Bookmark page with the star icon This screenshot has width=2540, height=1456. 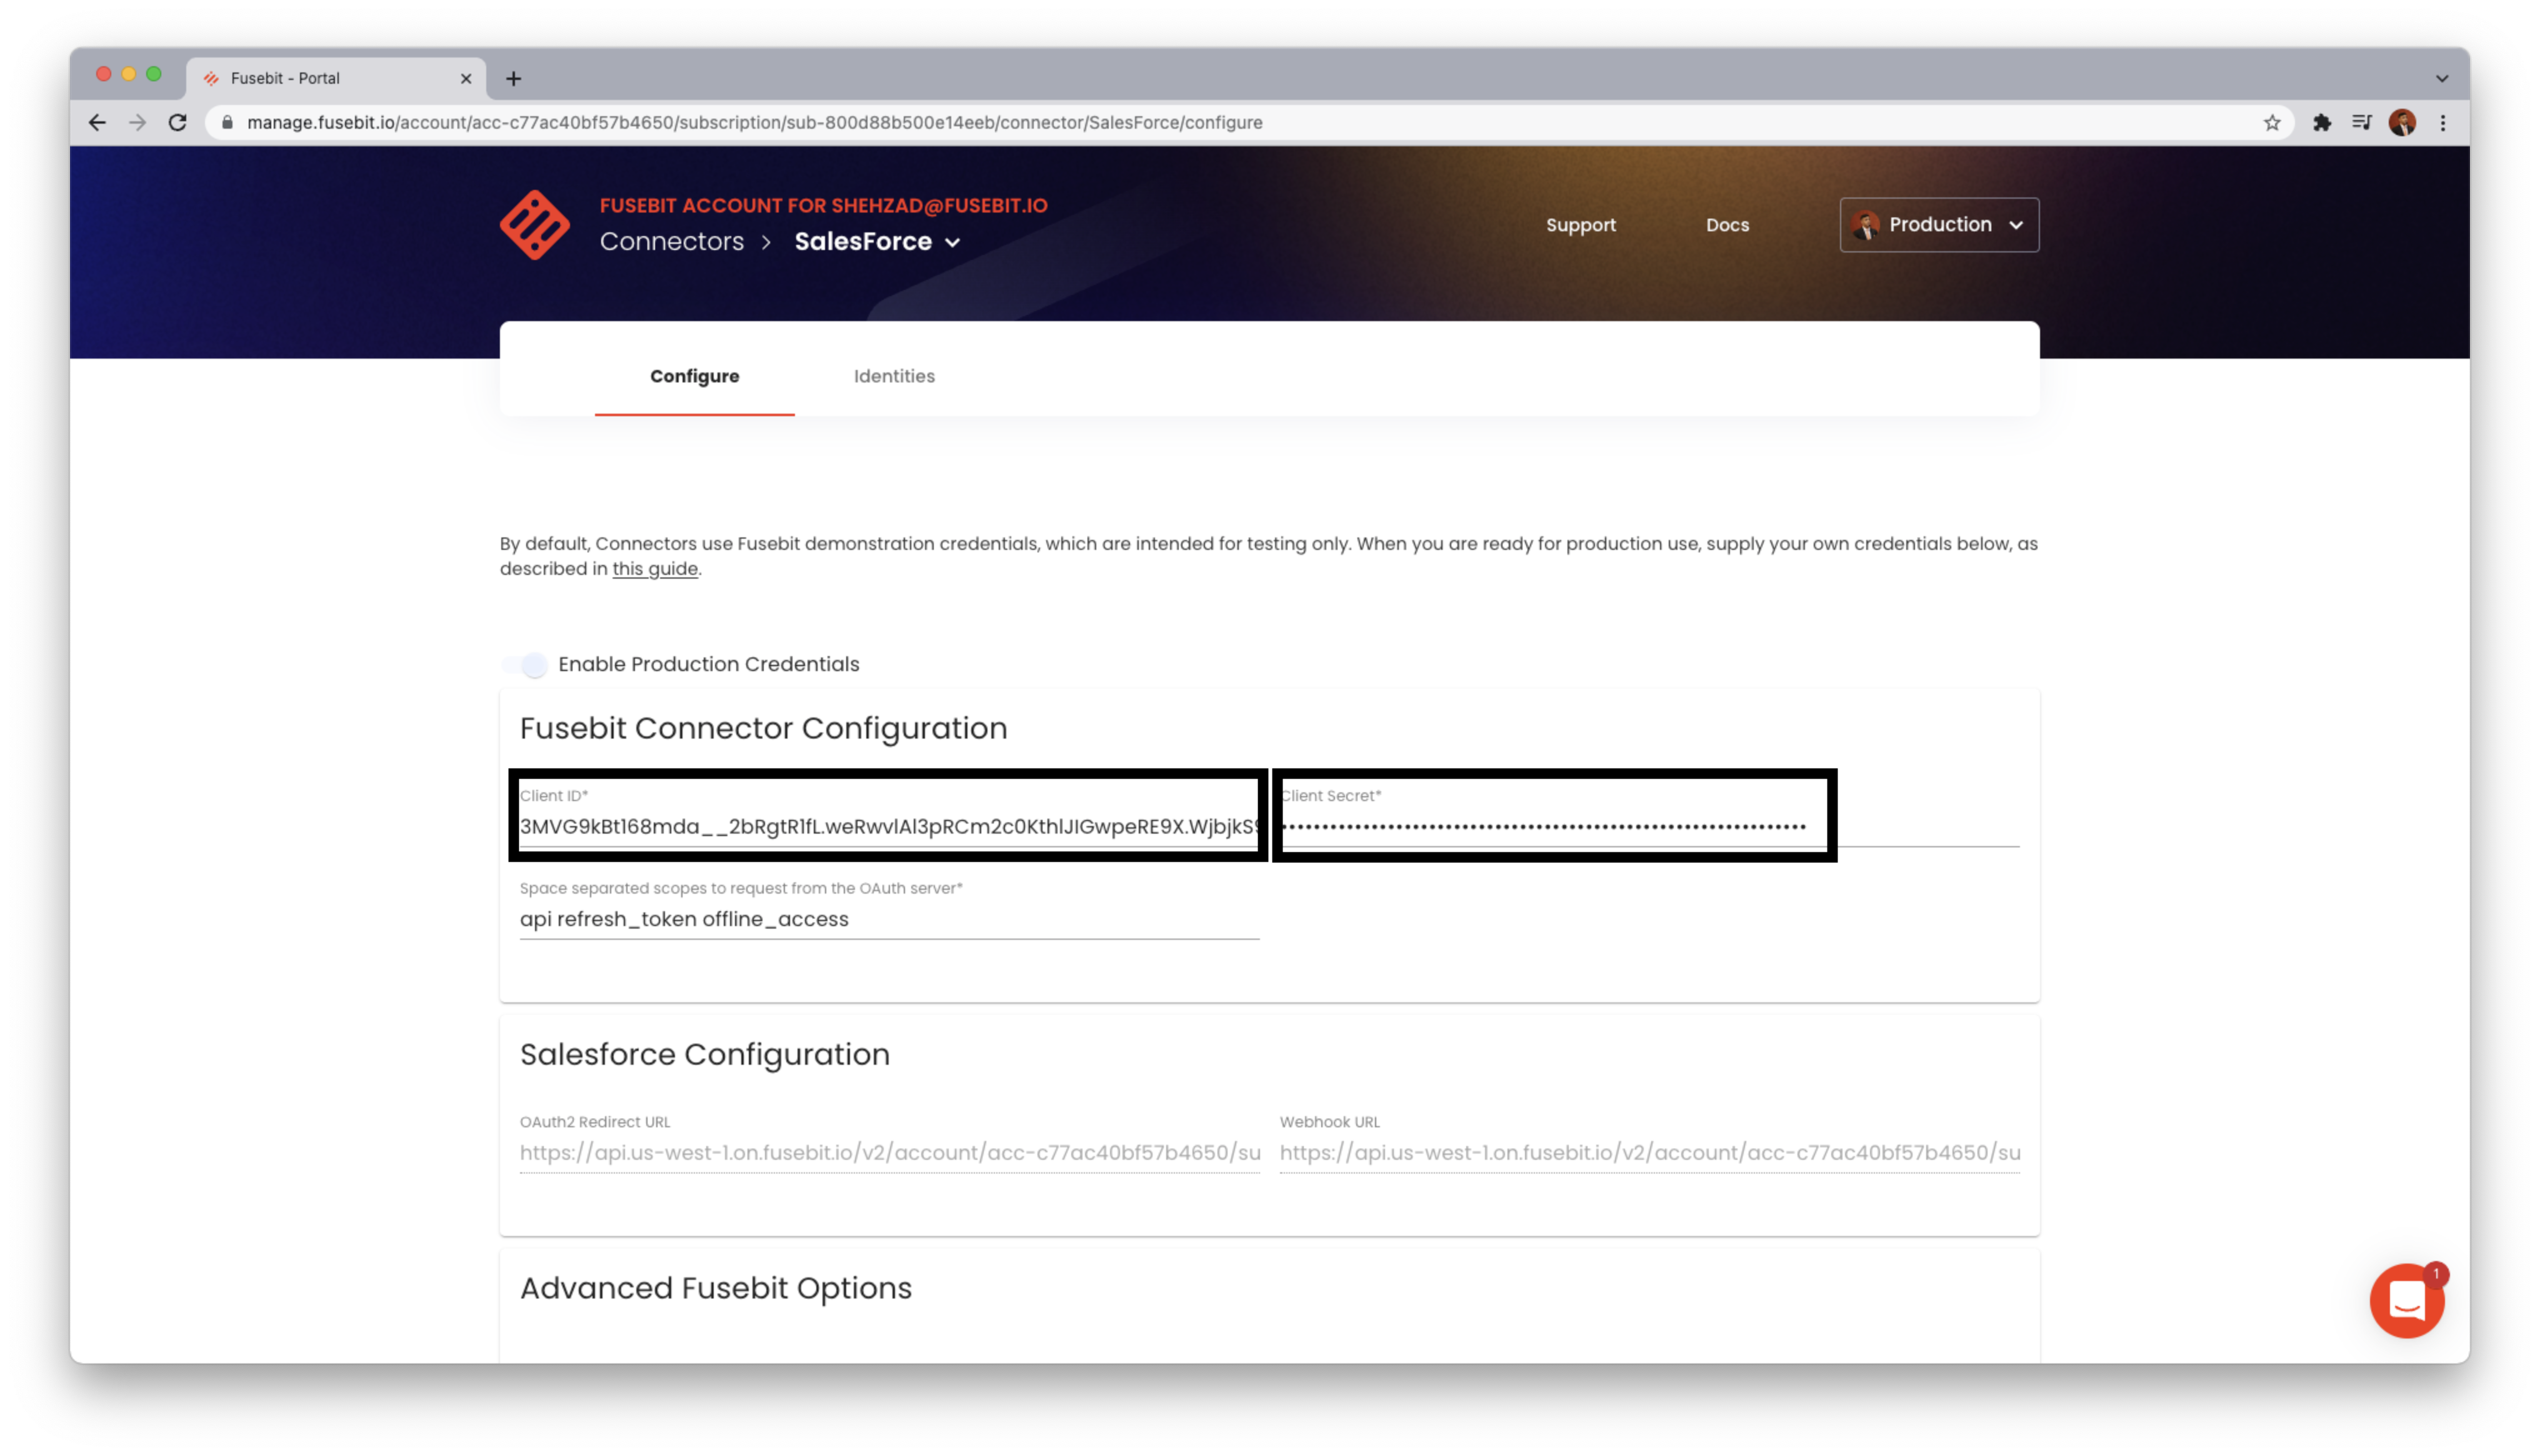click(x=2272, y=122)
